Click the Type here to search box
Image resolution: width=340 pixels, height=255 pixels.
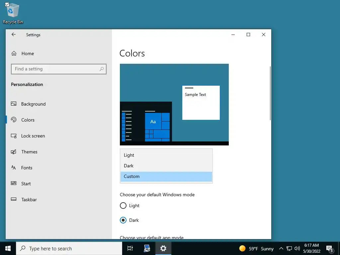69,248
